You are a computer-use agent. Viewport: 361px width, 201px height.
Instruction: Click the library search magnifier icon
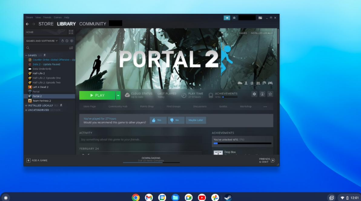(x=28, y=48)
